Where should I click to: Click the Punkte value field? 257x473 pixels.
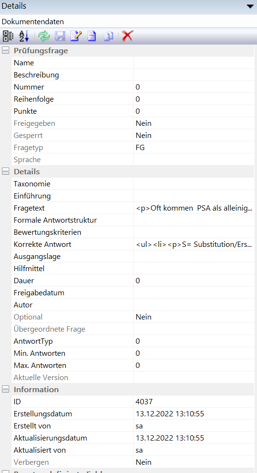click(x=194, y=111)
